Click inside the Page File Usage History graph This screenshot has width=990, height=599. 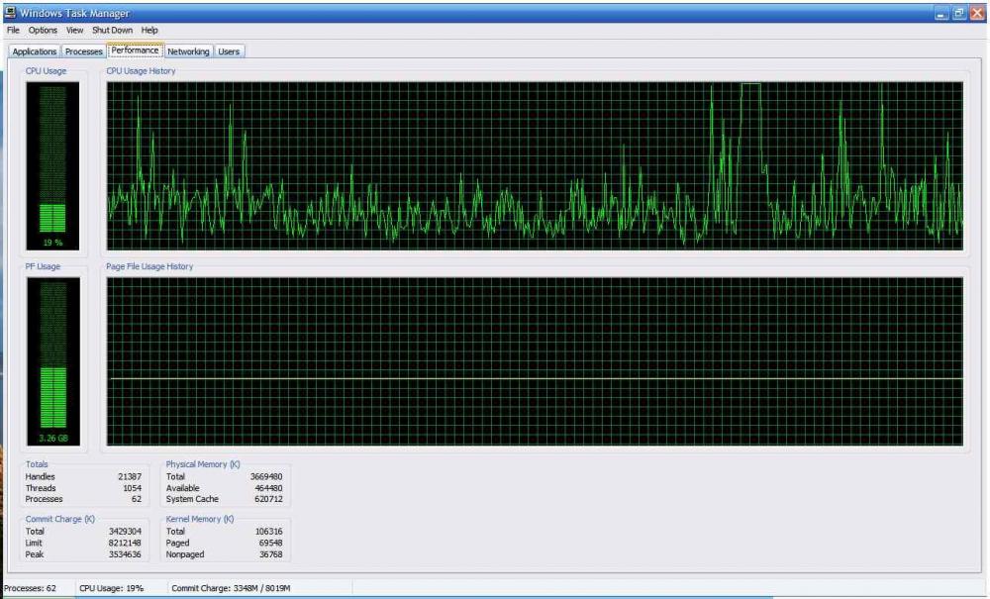535,360
